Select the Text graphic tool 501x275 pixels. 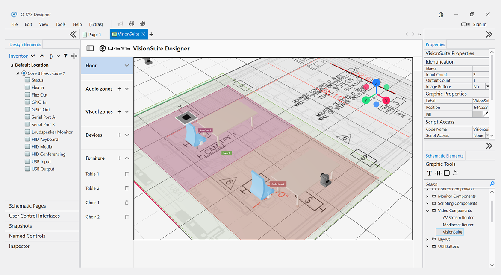point(430,173)
